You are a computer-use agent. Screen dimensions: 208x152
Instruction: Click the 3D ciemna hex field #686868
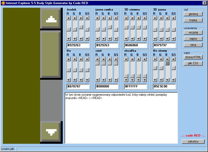tap(135, 45)
